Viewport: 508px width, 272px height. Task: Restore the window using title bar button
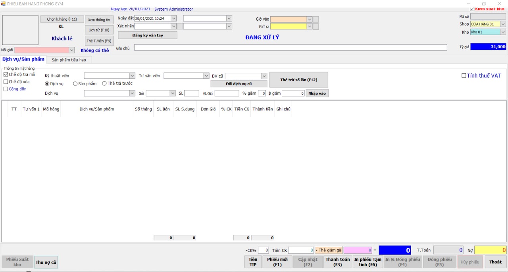[x=484, y=4]
